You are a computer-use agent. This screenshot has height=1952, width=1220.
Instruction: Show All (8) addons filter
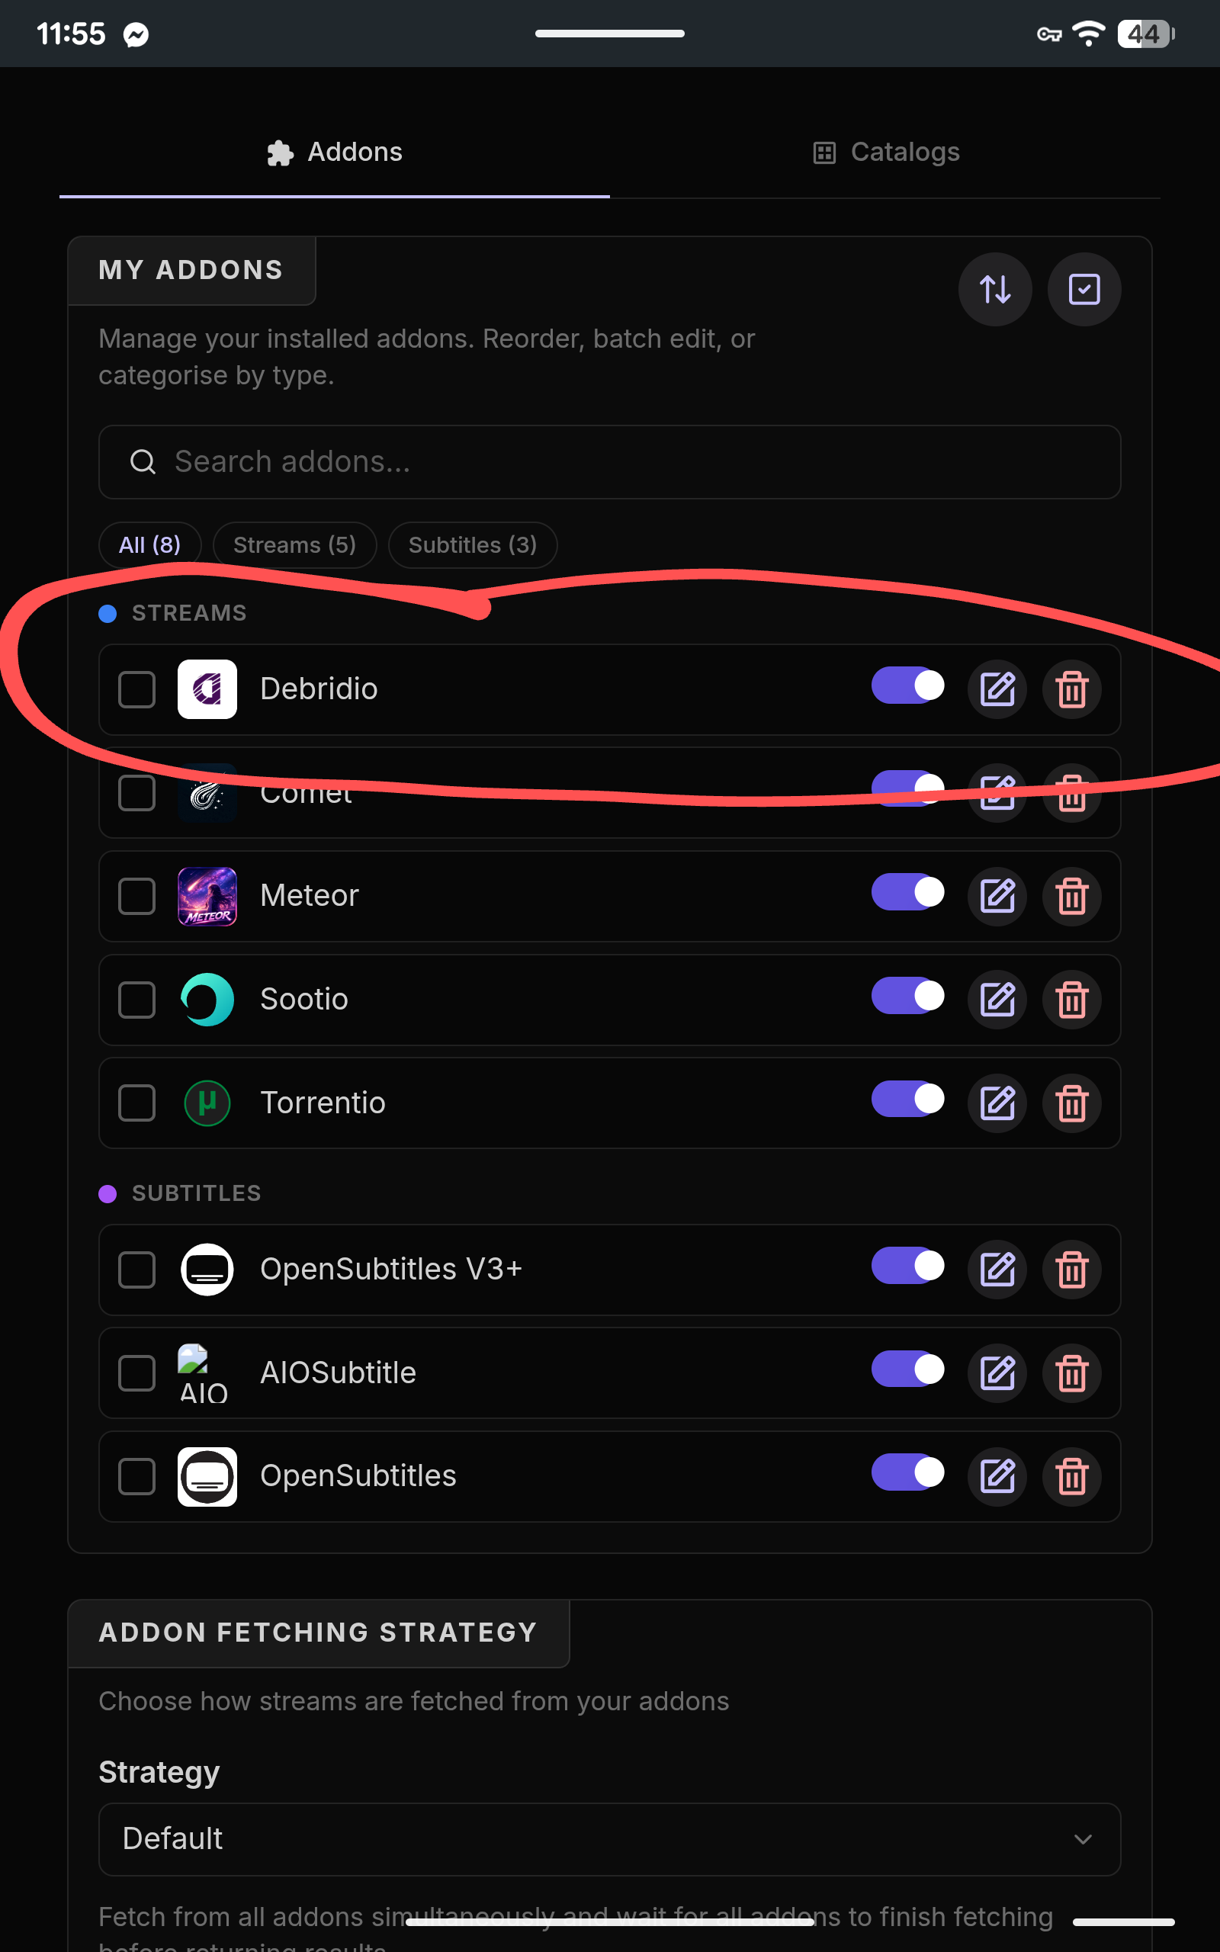[x=149, y=545]
